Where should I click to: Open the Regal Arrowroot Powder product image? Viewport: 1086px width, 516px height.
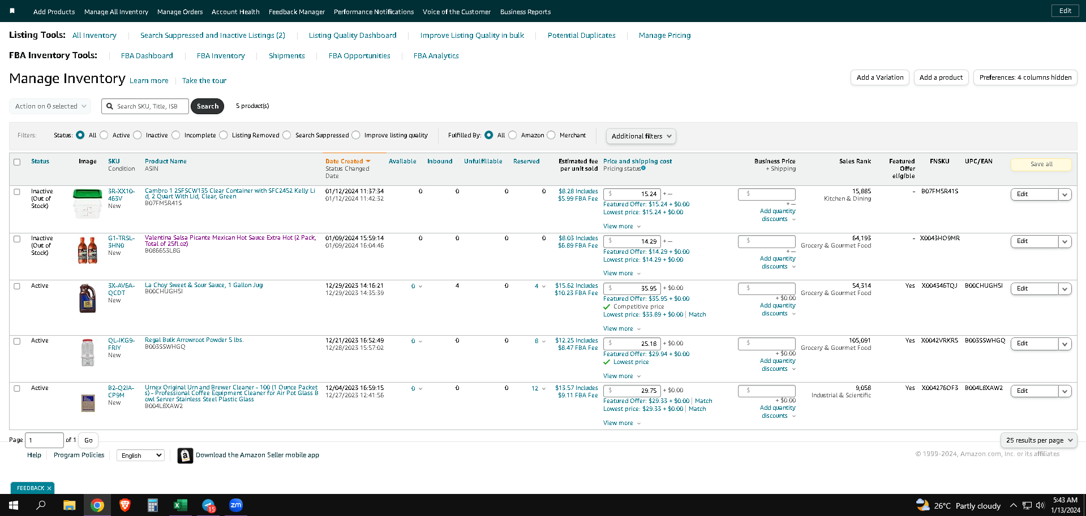point(88,353)
